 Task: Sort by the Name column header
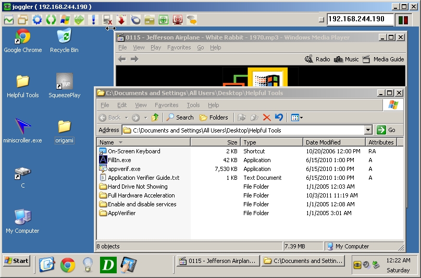coord(143,142)
